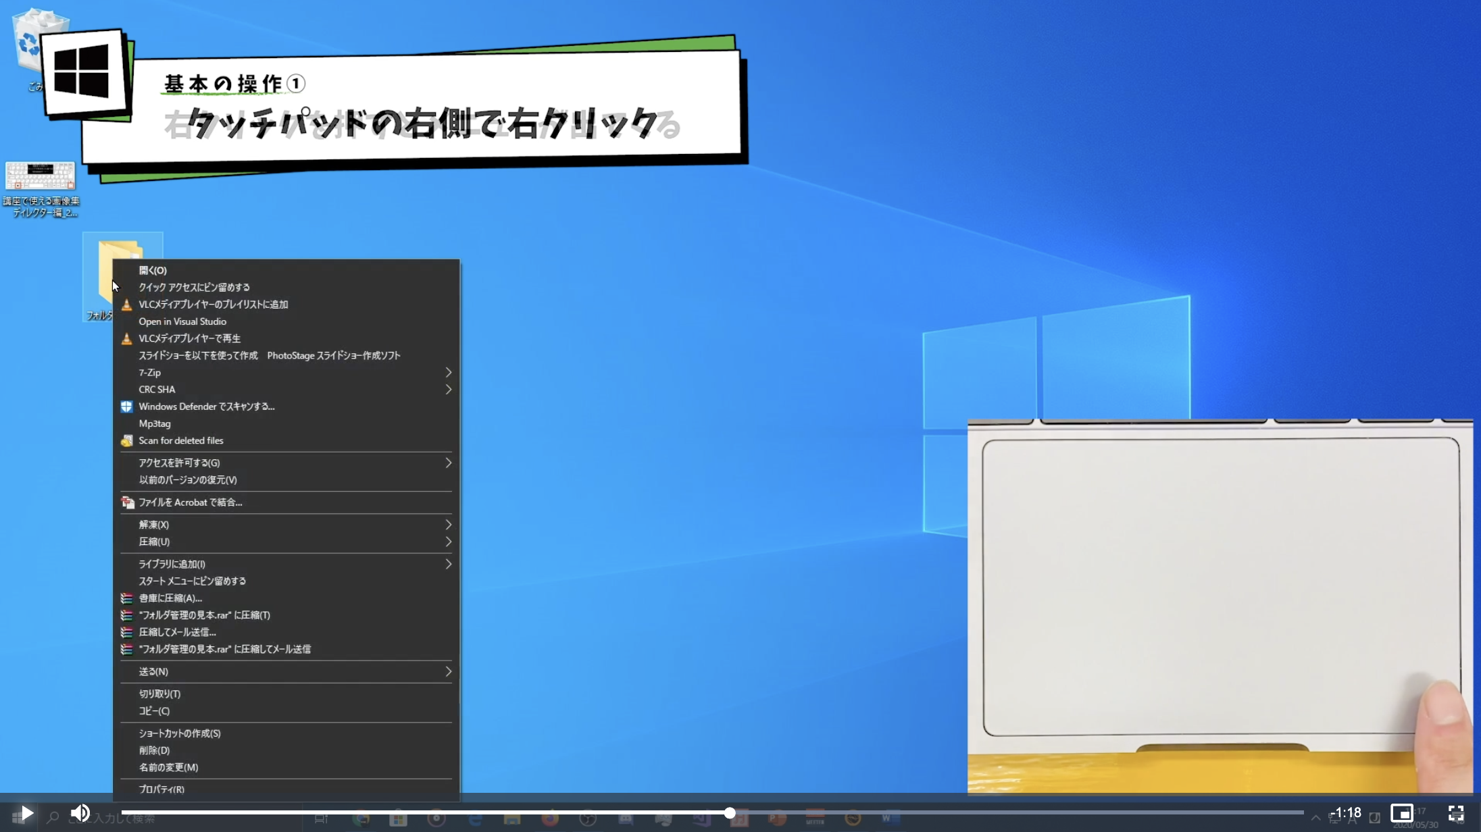Click 7-Zip label text
This screenshot has width=1481, height=832.
(150, 372)
